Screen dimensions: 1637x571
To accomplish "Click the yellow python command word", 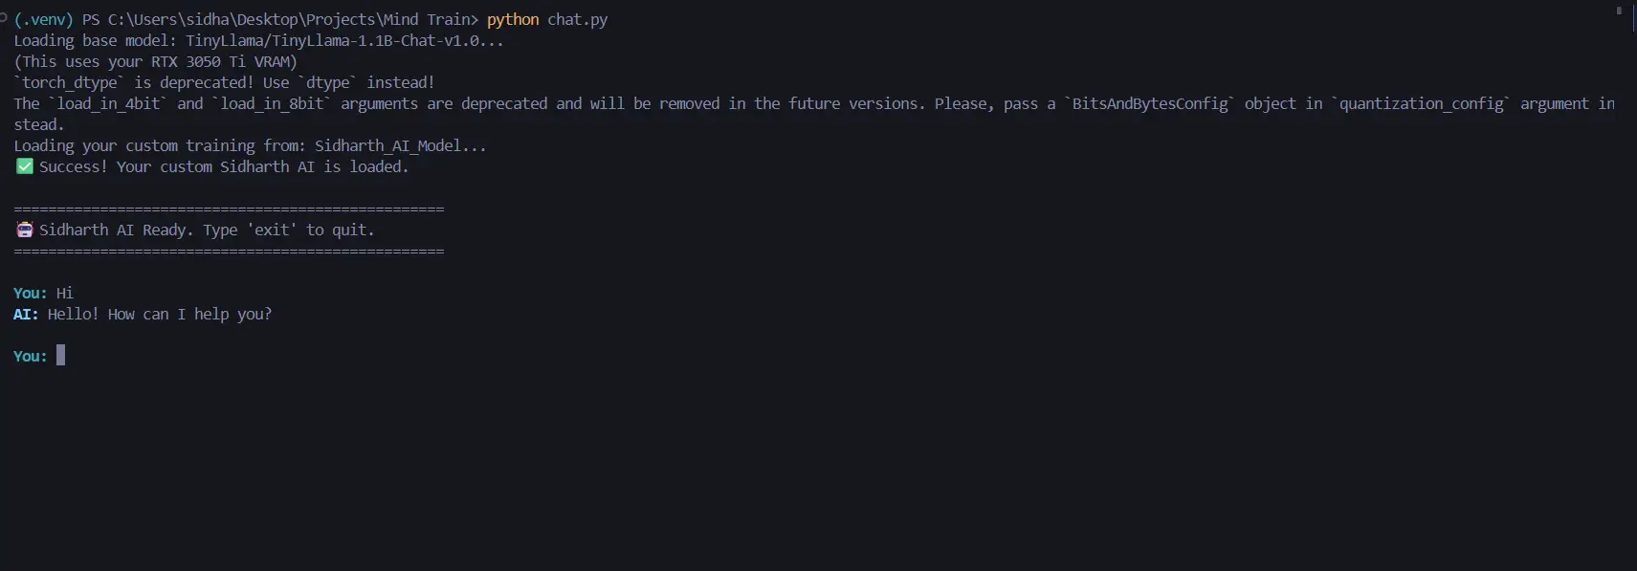I will coord(513,19).
